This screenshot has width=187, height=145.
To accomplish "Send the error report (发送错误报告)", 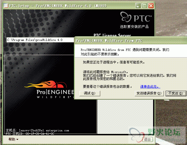I will [x=149, y=93].
